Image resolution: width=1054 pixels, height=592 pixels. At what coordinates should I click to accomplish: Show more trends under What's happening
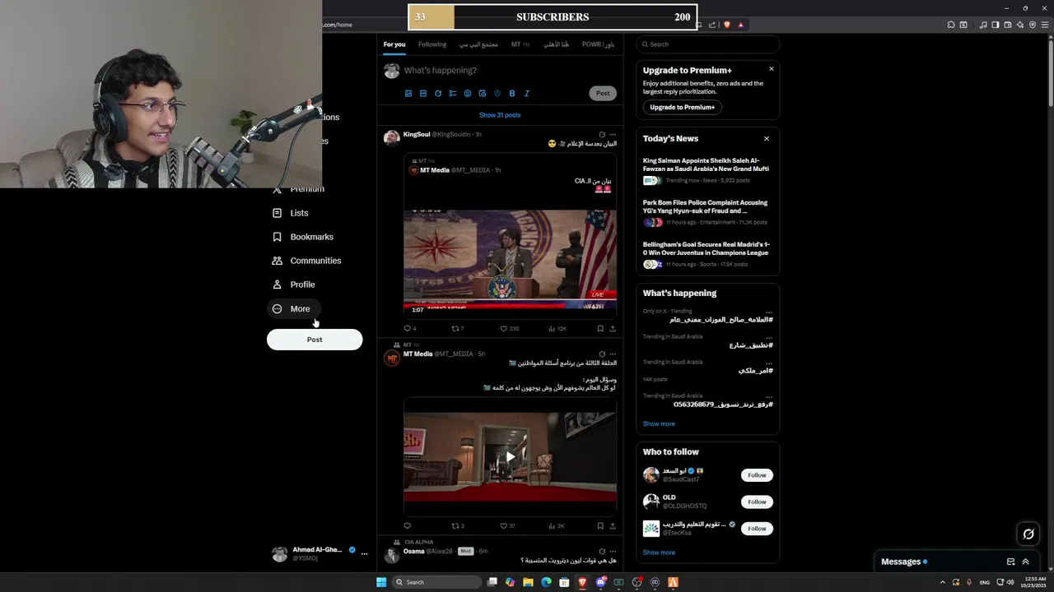[x=659, y=424]
